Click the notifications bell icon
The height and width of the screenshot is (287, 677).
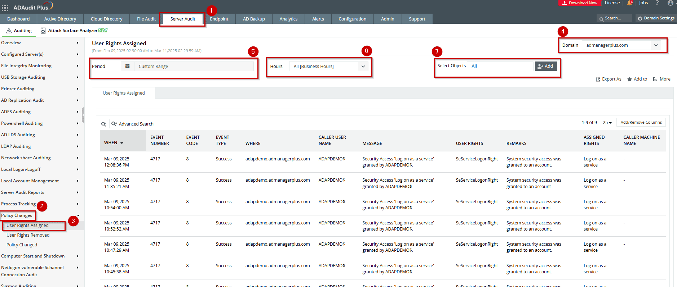pos(629,3)
